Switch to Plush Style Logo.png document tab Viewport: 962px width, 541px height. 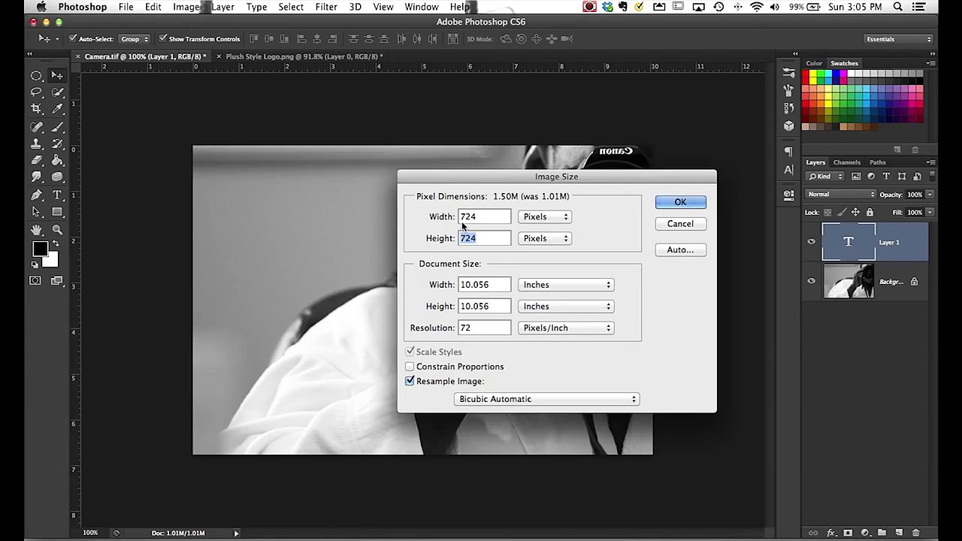pyautogui.click(x=302, y=56)
